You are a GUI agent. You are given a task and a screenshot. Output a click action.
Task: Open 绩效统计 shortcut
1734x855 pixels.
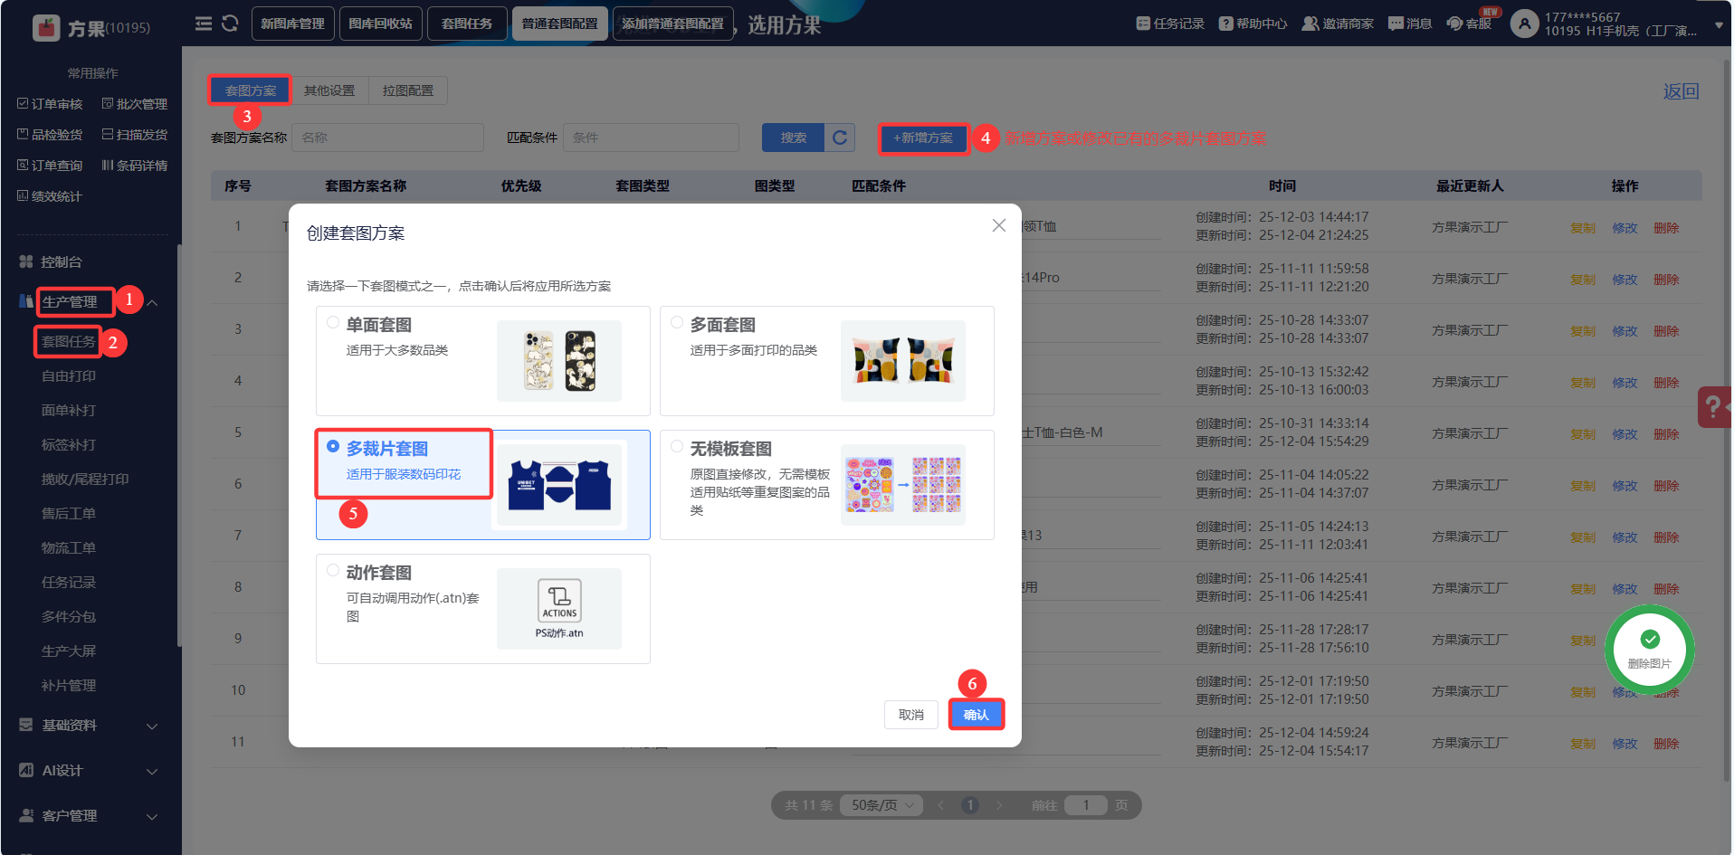coord(50,196)
